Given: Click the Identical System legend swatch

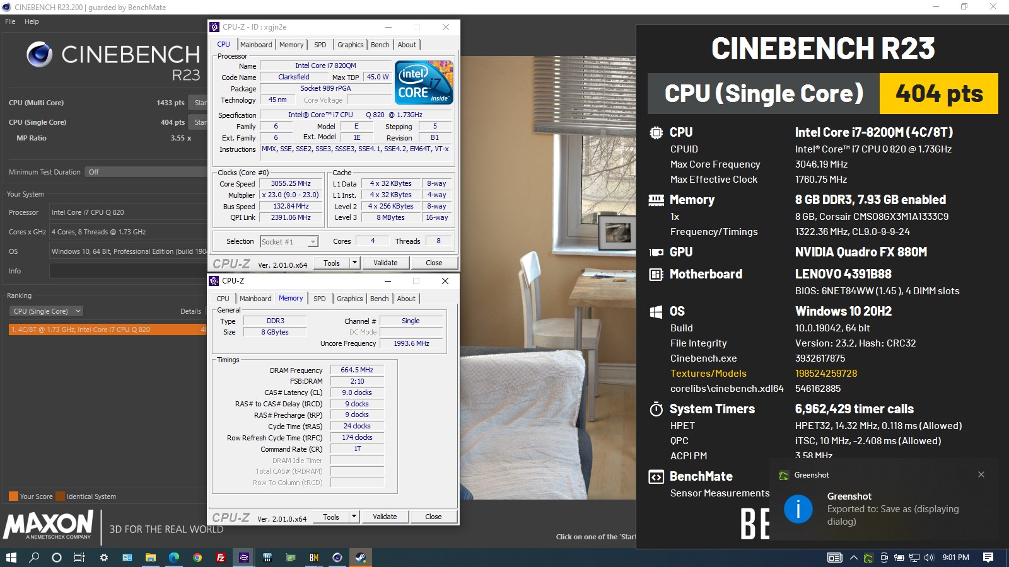Looking at the screenshot, I should click(60, 496).
